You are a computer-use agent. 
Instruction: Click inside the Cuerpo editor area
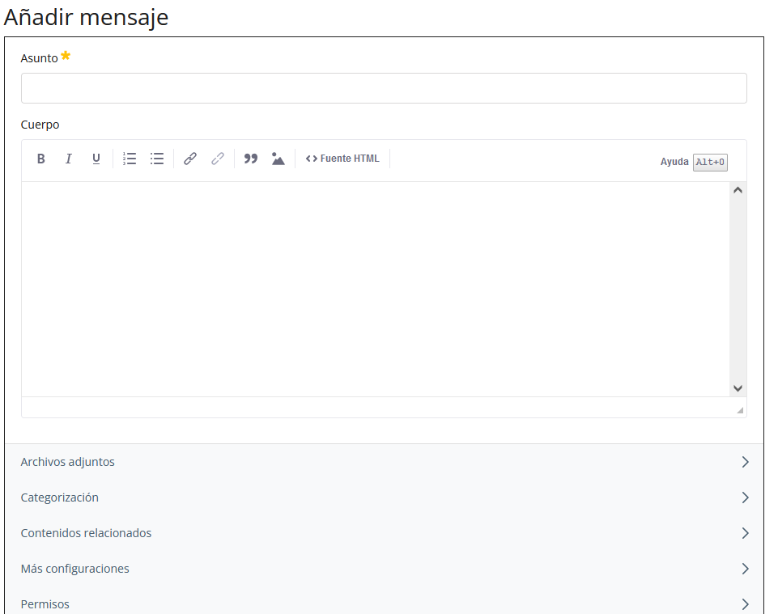coord(372,287)
